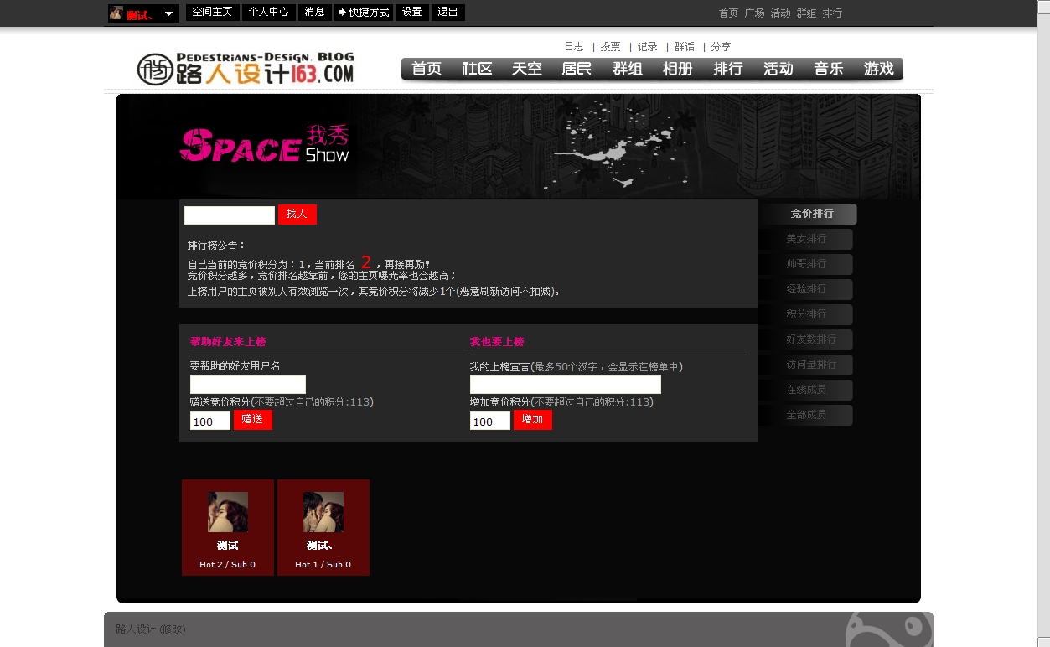Switch to 积分排行 tab

pyautogui.click(x=806, y=314)
